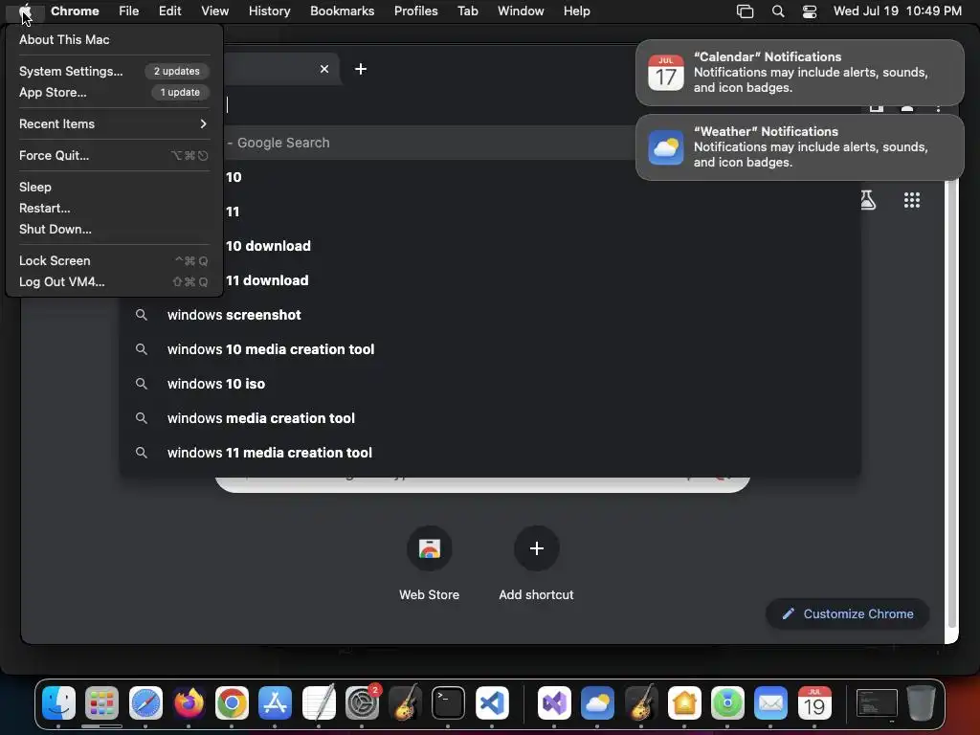The width and height of the screenshot is (980, 735).
Task: Open Find My app in the dock
Action: (x=727, y=703)
